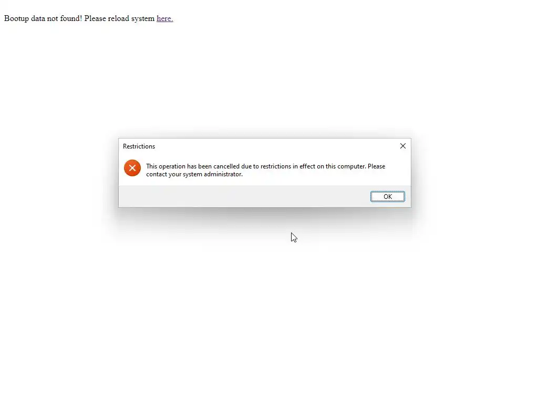Click the 'Restrictions' dialog title text

pyautogui.click(x=139, y=146)
